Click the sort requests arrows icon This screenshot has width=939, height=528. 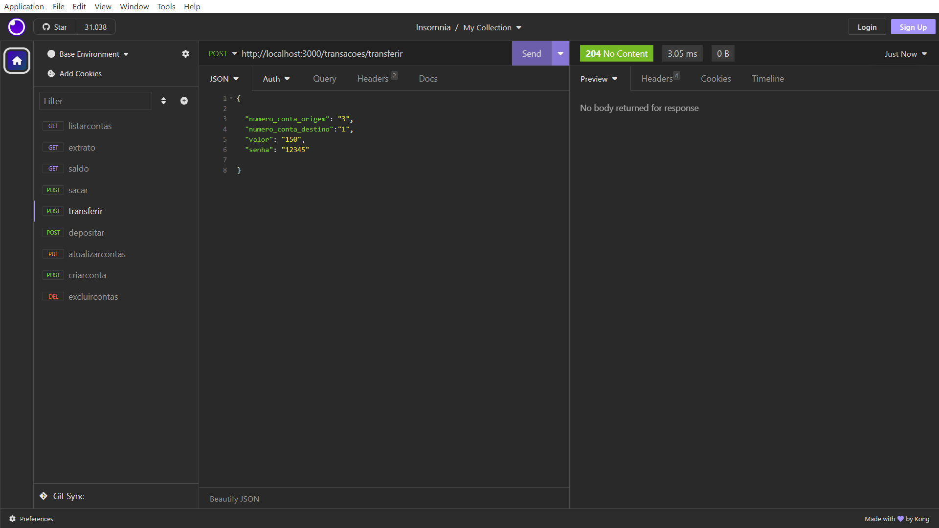tap(163, 101)
